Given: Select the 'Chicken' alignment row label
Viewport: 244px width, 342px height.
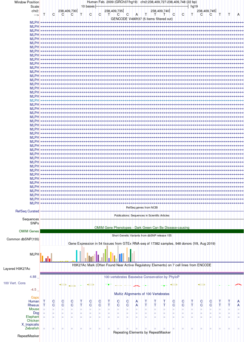Looking at the screenshot, I should (33, 320).
